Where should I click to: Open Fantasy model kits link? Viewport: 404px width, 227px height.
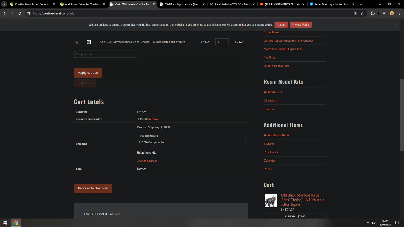coord(269,109)
